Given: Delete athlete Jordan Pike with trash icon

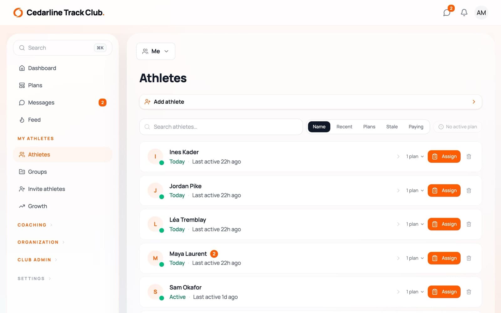Looking at the screenshot, I should point(469,190).
